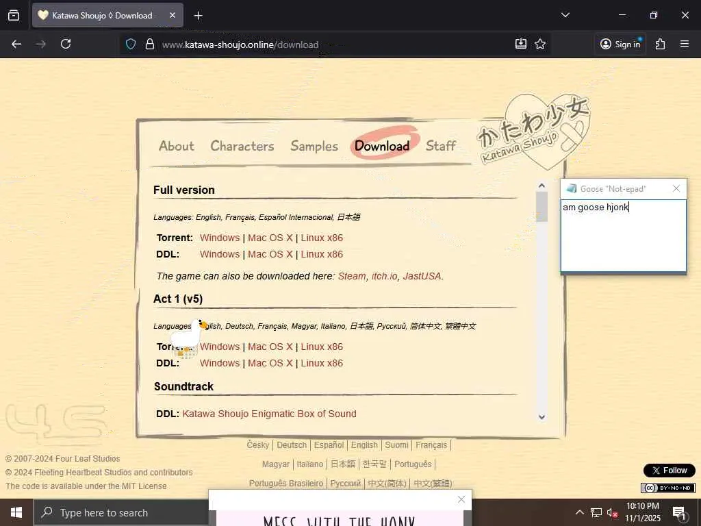Open Firefox recent browsing view icon
Viewport: 701px width, 526px height.
14,15
